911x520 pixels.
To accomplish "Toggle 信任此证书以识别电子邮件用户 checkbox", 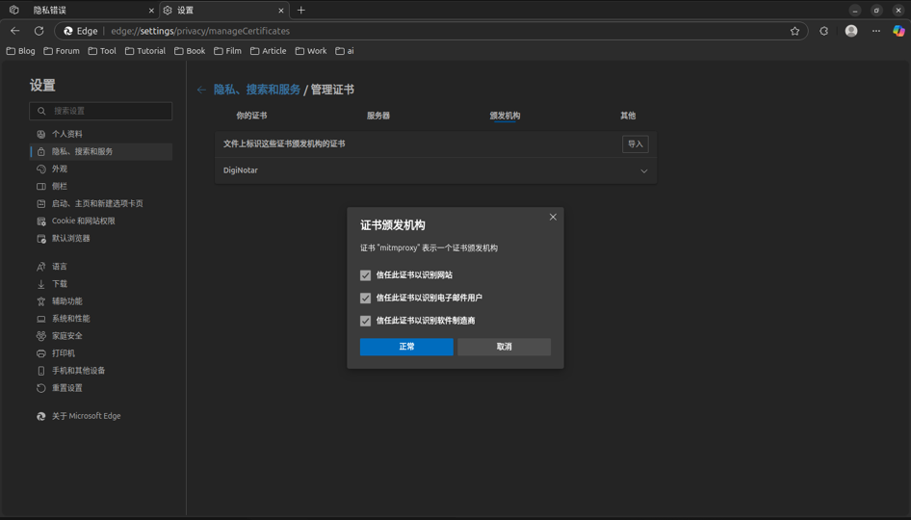I will pyautogui.click(x=366, y=298).
